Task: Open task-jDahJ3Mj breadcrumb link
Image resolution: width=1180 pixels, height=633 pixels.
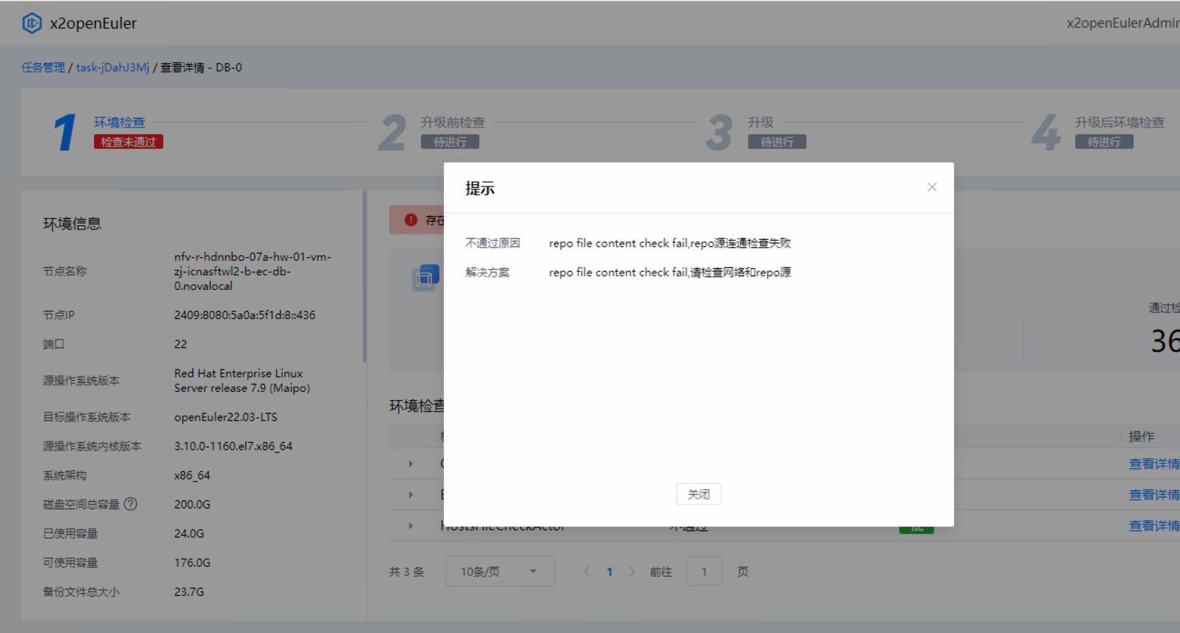Action: pyautogui.click(x=112, y=68)
